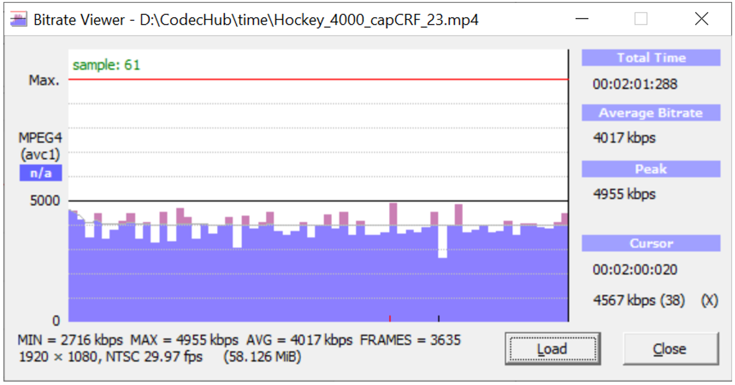Click the Cursor header
This screenshot has width=735, height=385.
coord(651,243)
